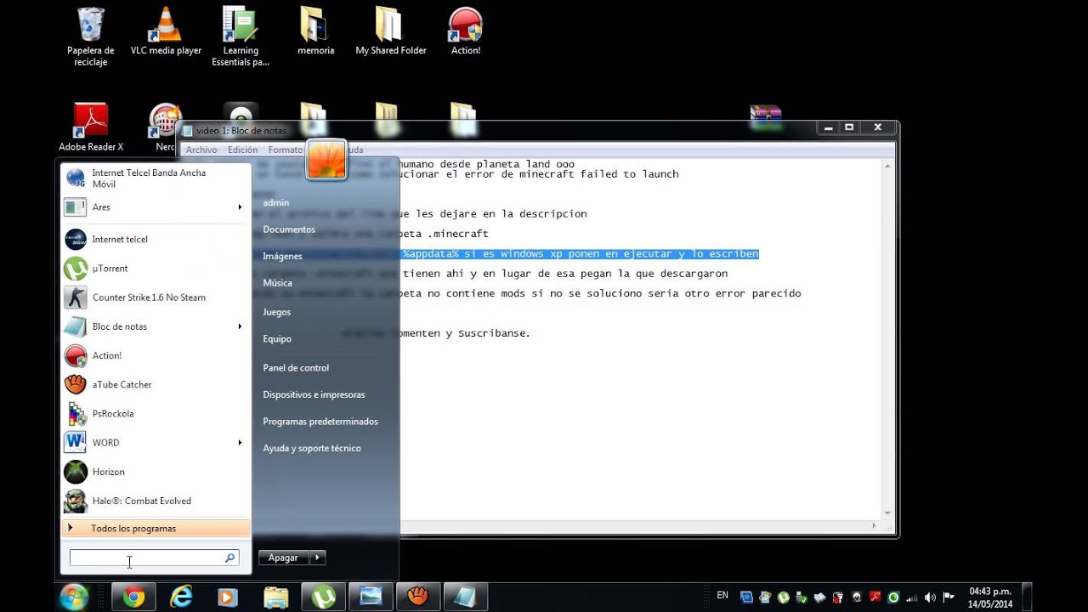Switch to Notepad taskbar button
Viewport: 1088px width, 612px height.
[465, 598]
